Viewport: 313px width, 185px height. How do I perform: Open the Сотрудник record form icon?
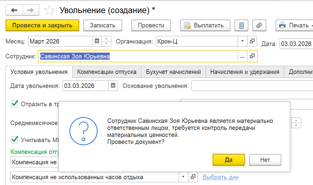pos(252,56)
